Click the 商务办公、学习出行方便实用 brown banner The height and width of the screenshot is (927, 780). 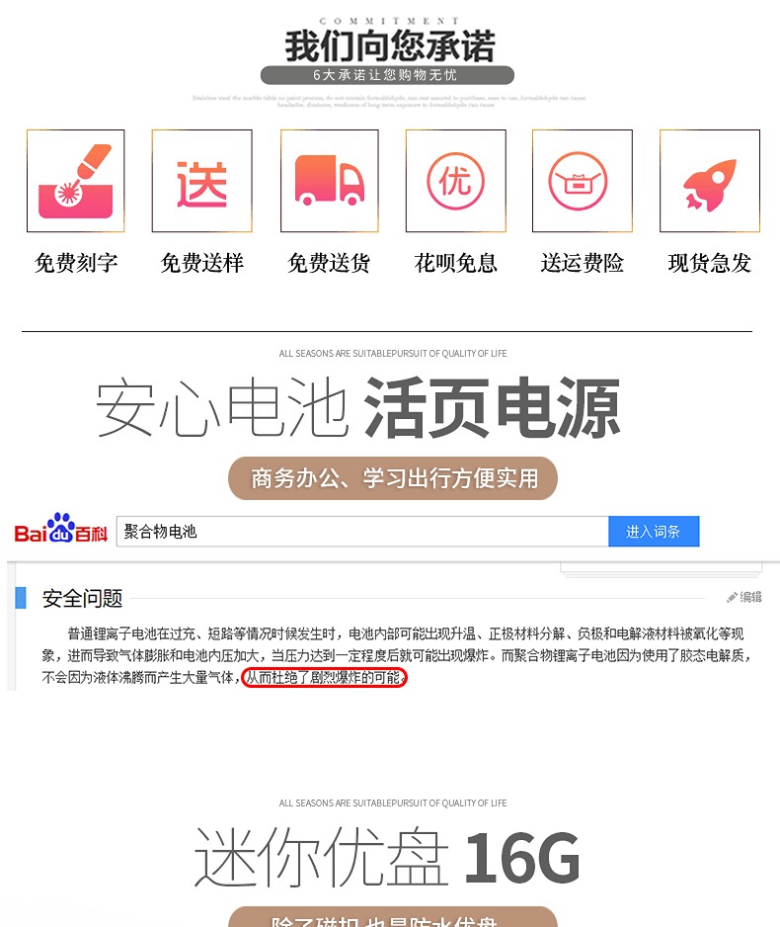point(393,477)
